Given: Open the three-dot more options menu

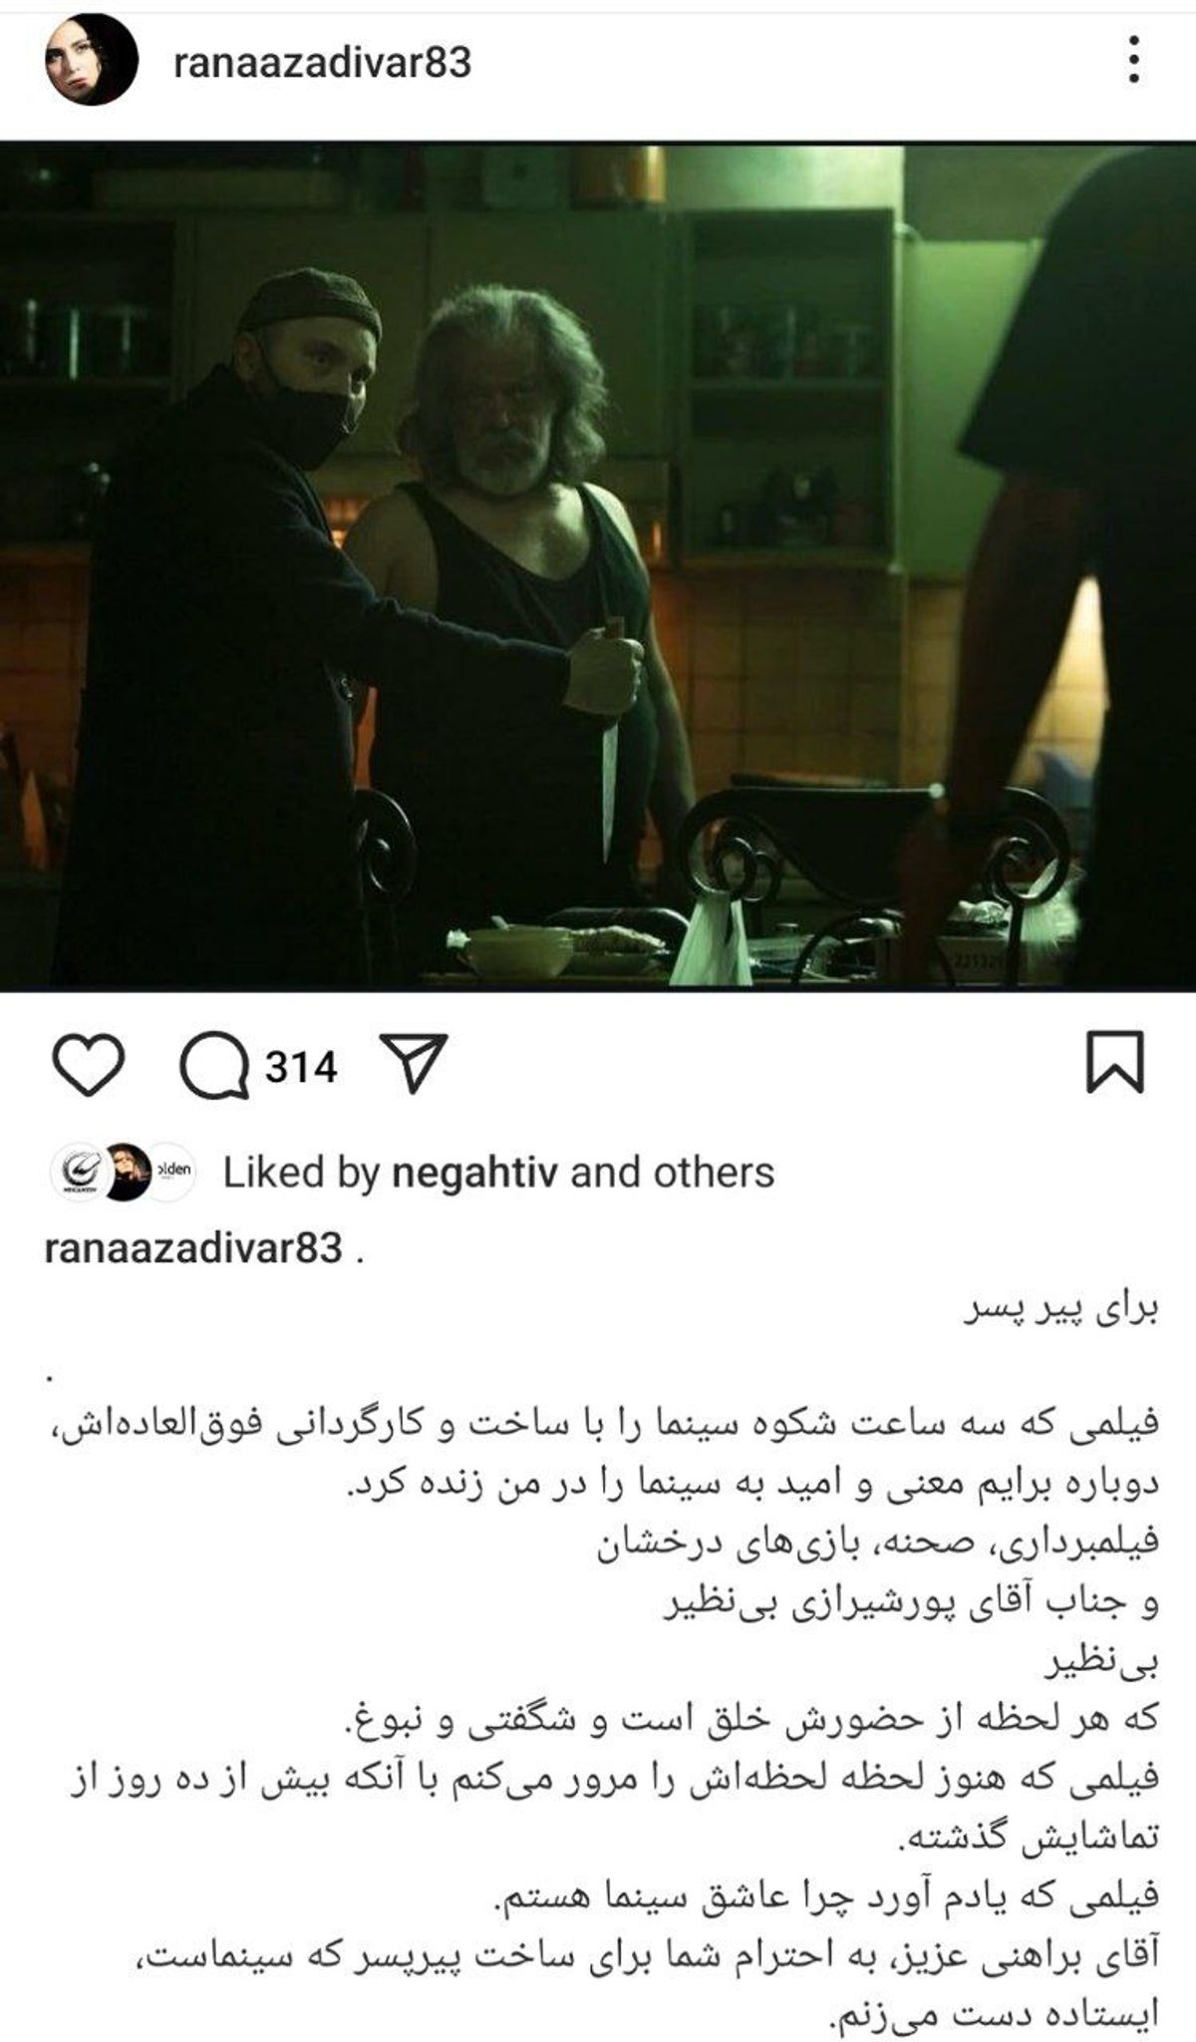Looking at the screenshot, I should click(x=1134, y=62).
